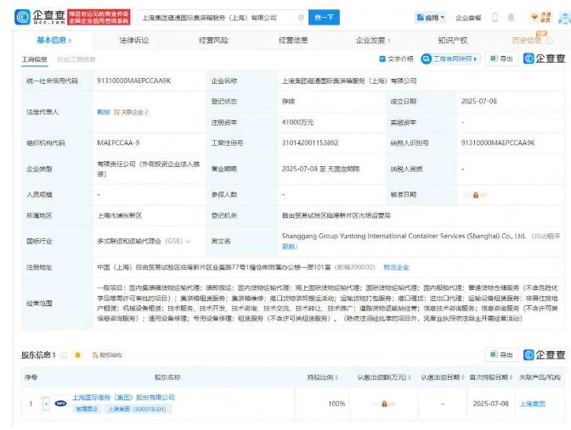Click the 有国国企 tag under the shareholder
Viewport: 571px width, 430px height.
[87, 410]
